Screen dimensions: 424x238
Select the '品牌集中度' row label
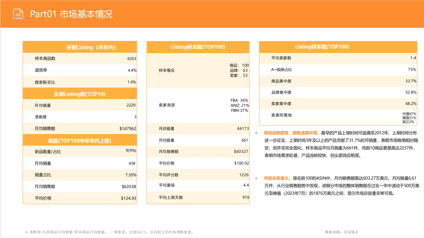(x=281, y=93)
